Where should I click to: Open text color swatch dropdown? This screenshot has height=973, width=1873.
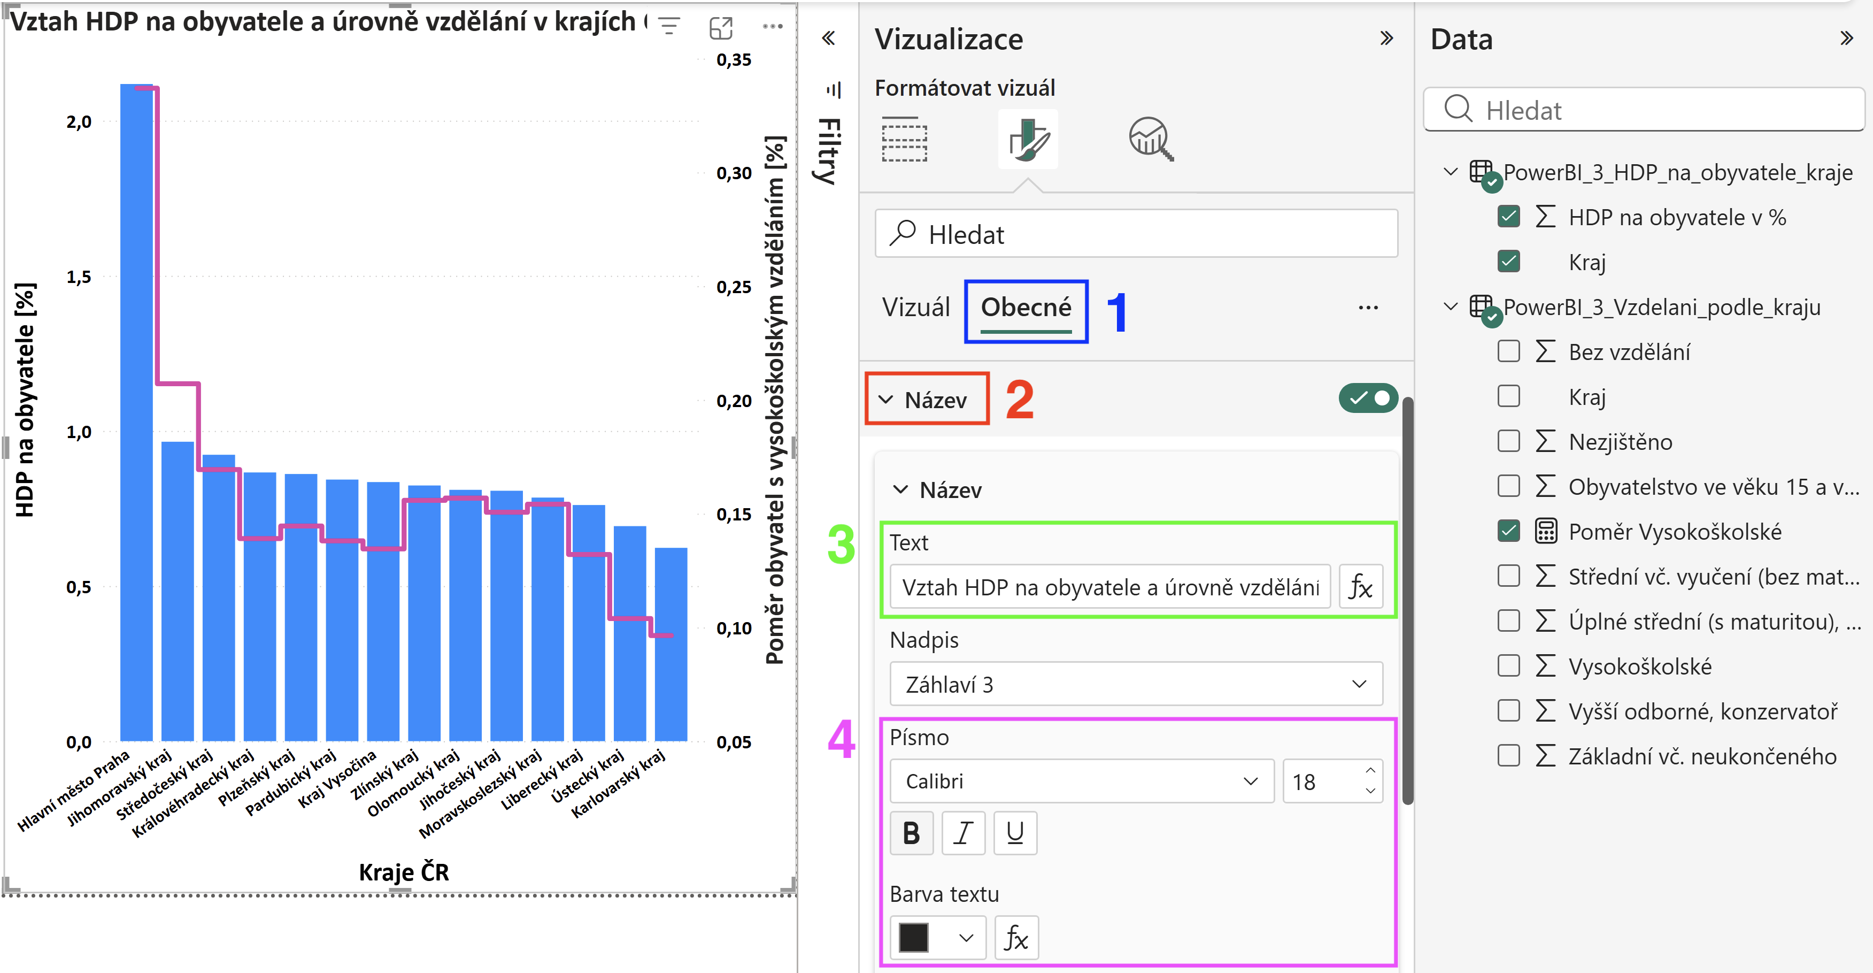tap(937, 937)
